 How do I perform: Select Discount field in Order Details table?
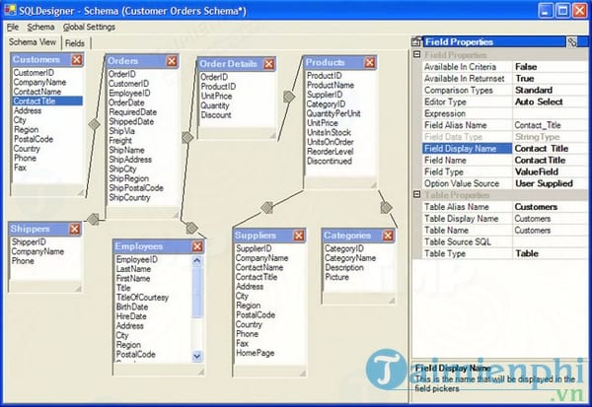[216, 115]
